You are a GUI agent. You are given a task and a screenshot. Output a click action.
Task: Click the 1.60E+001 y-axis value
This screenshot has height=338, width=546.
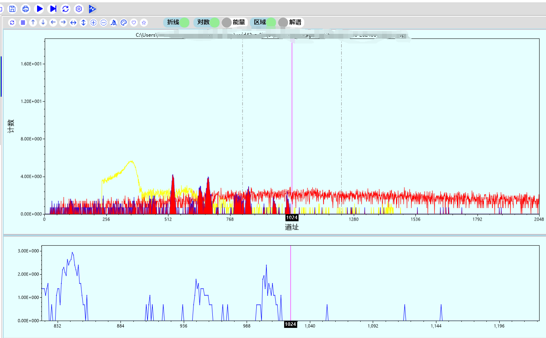[x=31, y=64]
